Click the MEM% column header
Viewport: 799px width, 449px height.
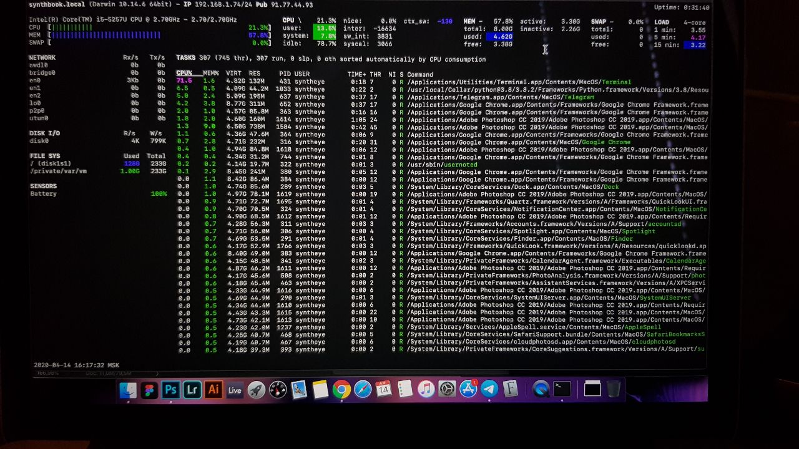click(x=210, y=74)
